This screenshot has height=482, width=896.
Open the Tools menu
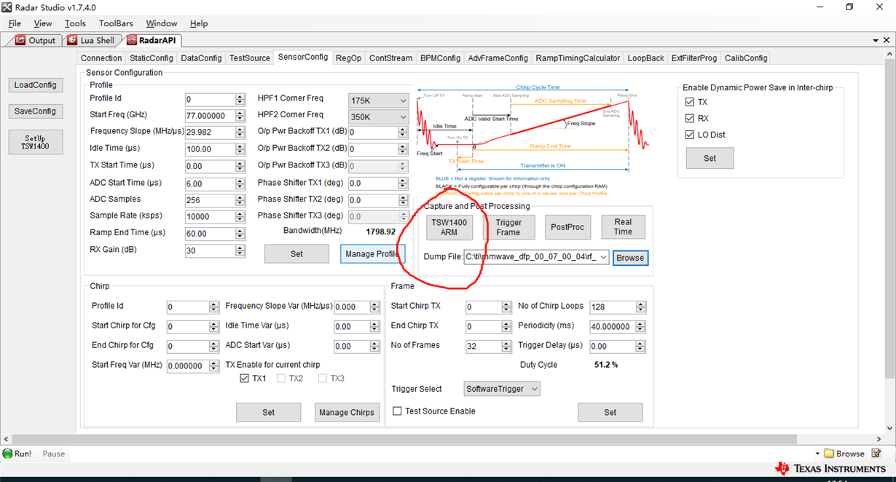pos(75,23)
